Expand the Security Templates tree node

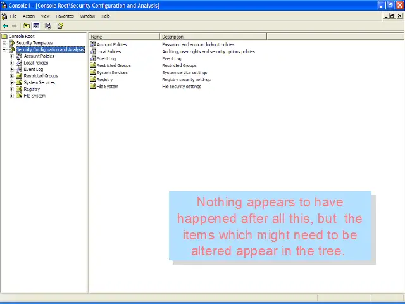[x=4, y=43]
